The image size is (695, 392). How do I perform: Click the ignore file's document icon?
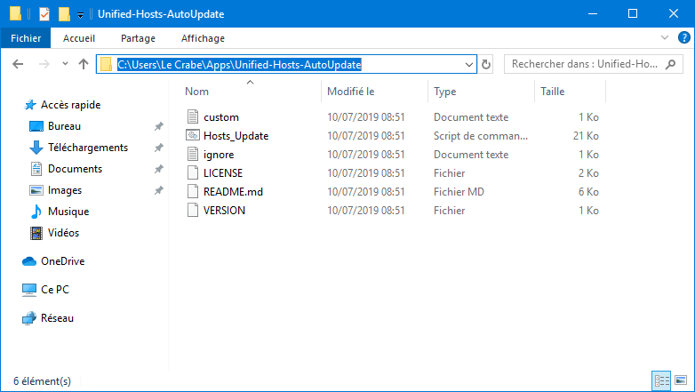[193, 154]
